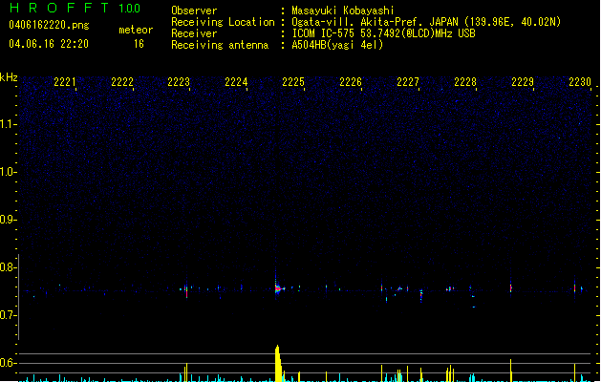
Task: Click the 2230 time axis marker
Action: pyautogui.click(x=580, y=82)
